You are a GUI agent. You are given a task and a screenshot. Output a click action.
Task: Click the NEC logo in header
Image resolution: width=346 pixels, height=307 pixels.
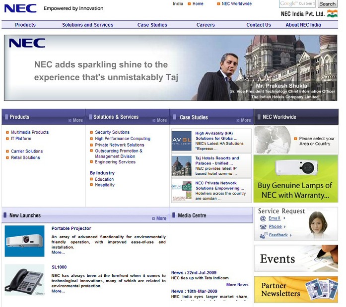point(20,8)
